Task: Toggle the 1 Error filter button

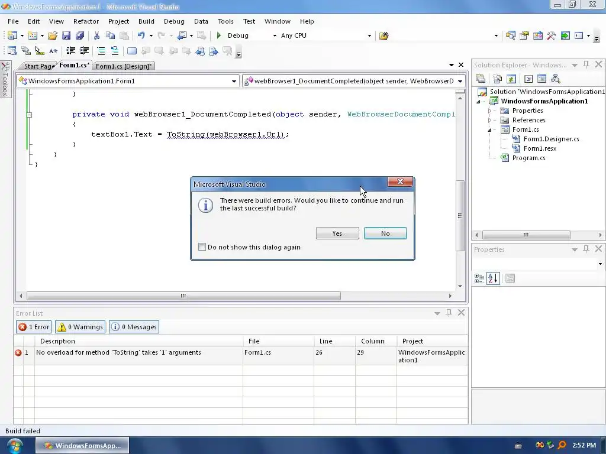Action: [34, 326]
